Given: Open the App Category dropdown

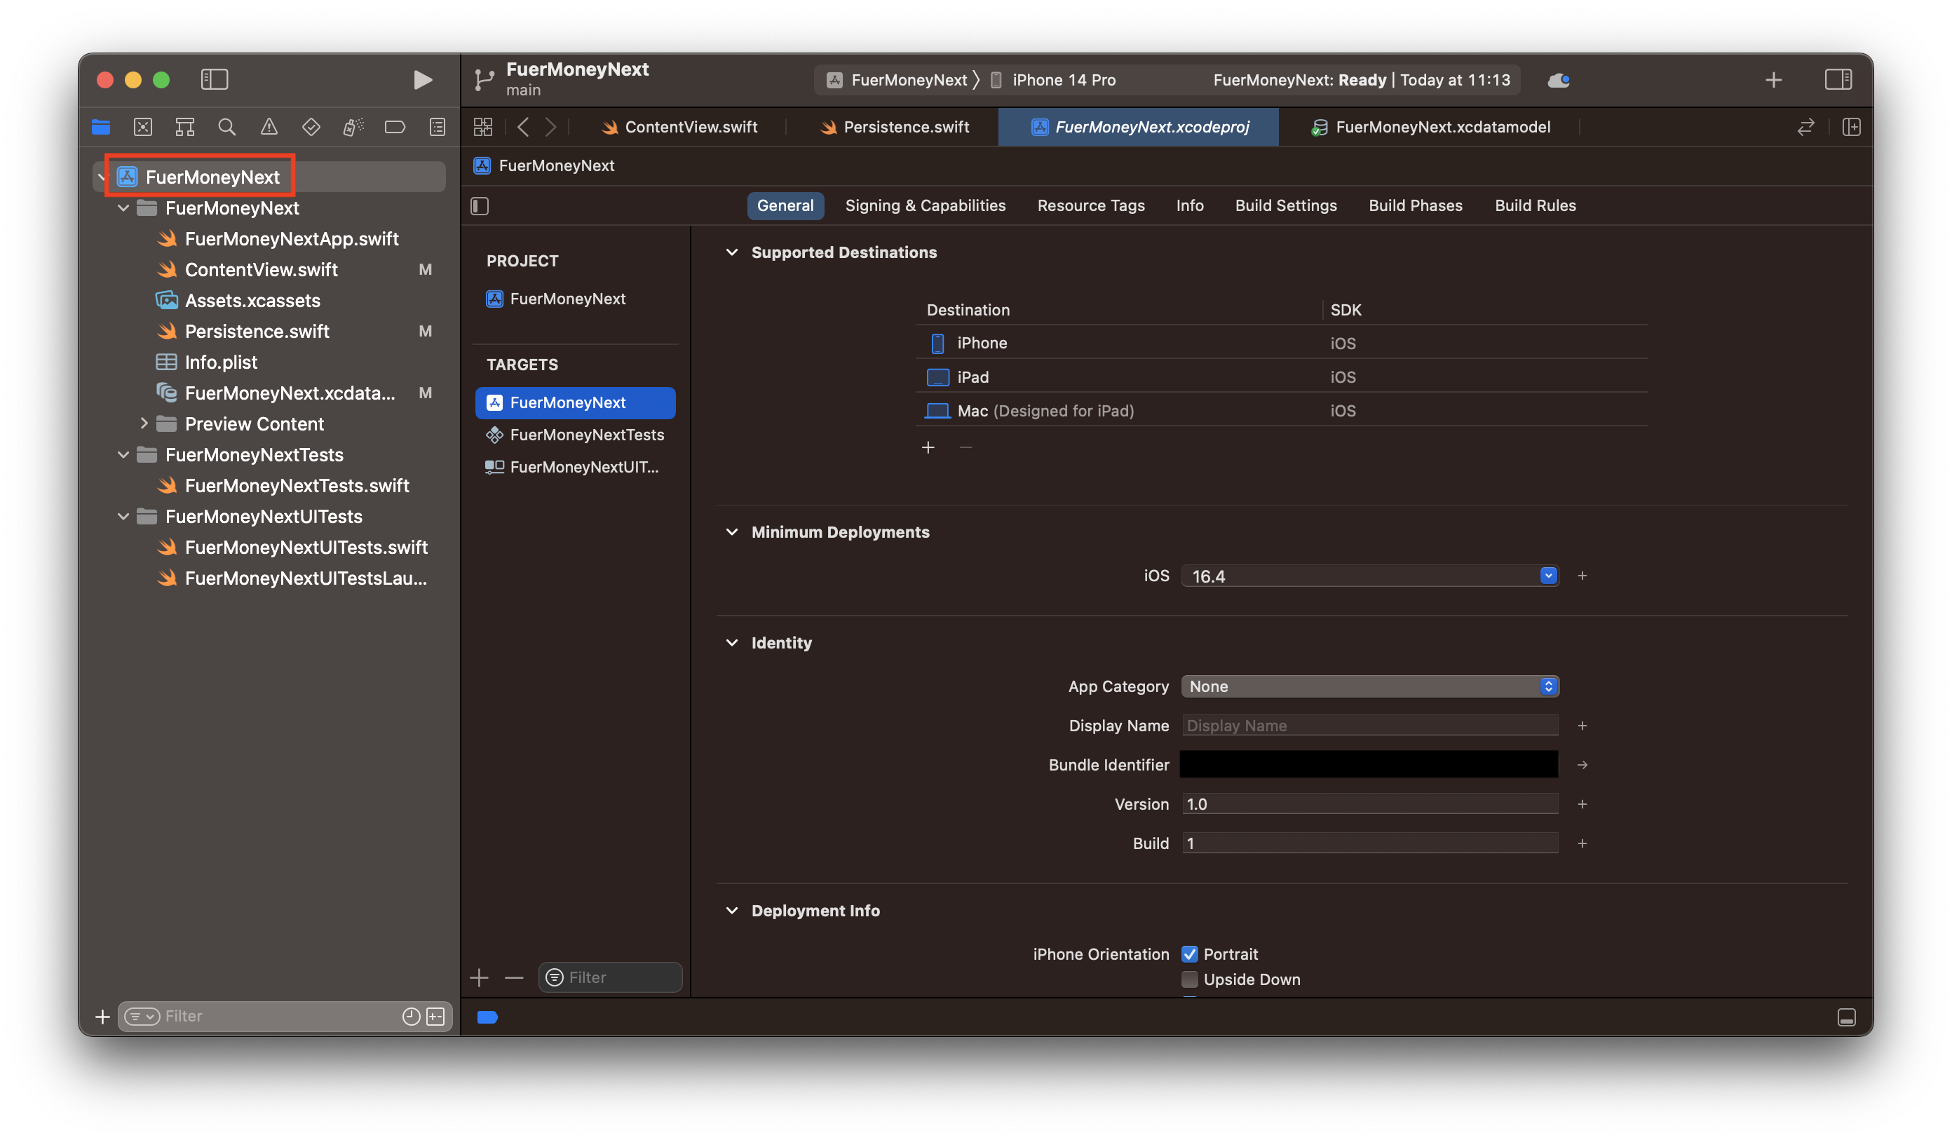Looking at the screenshot, I should click(1547, 686).
